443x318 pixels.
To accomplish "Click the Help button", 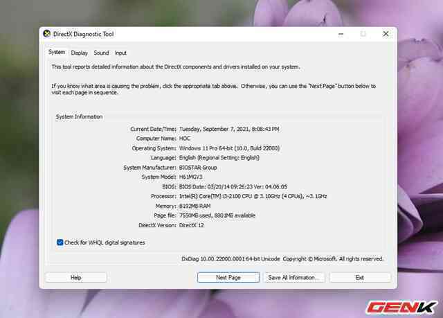I will 76,278.
